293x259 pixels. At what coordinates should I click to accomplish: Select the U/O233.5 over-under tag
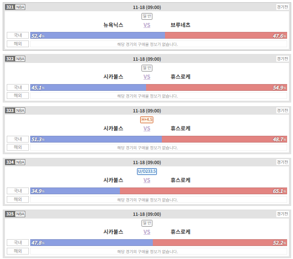(147, 171)
